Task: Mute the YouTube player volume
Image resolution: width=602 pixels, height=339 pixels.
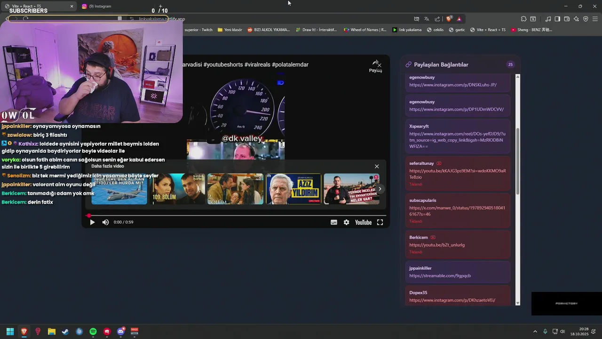Action: [x=105, y=222]
